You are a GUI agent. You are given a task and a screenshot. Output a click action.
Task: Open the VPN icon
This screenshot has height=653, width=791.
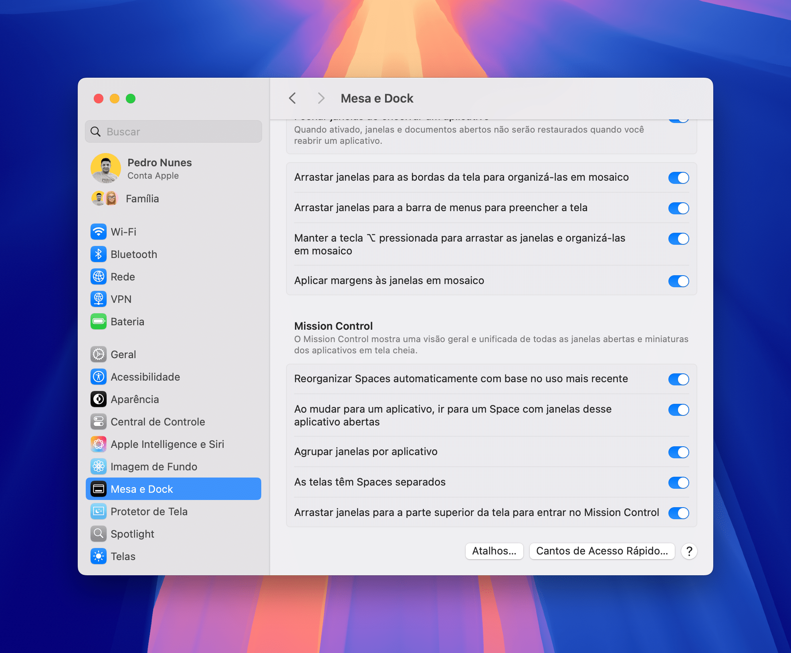(x=99, y=299)
